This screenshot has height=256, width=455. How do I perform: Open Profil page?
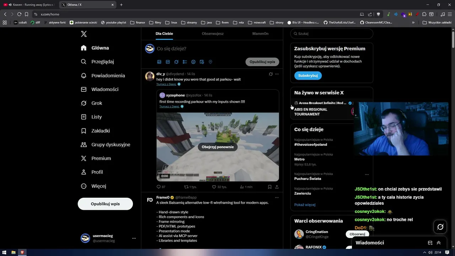pos(92,172)
